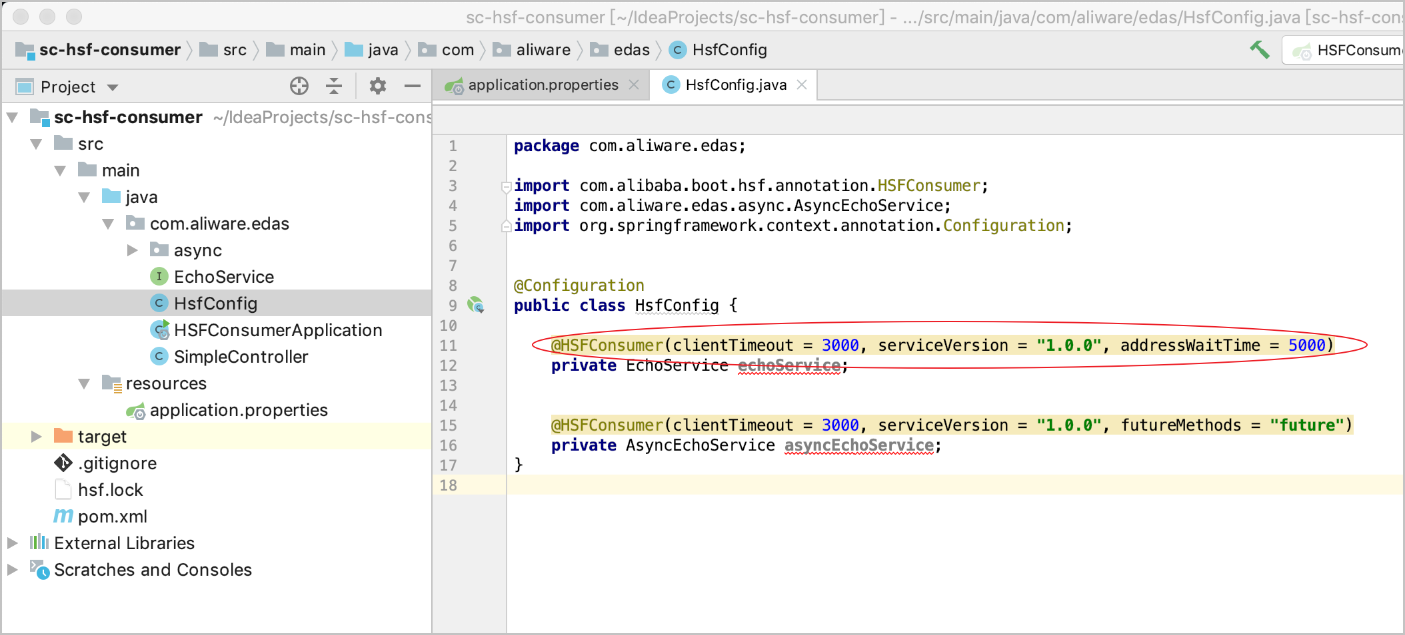Screen dimensions: 1405x635
Task: Close the application.properties tab
Action: [634, 85]
